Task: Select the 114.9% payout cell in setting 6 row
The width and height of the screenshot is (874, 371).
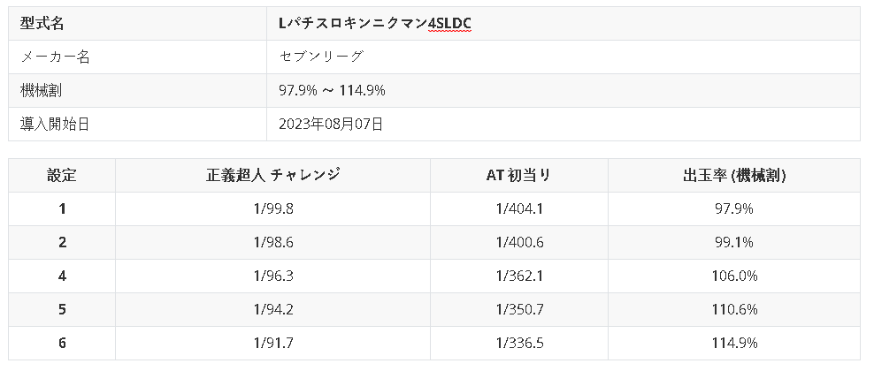Action: (732, 343)
